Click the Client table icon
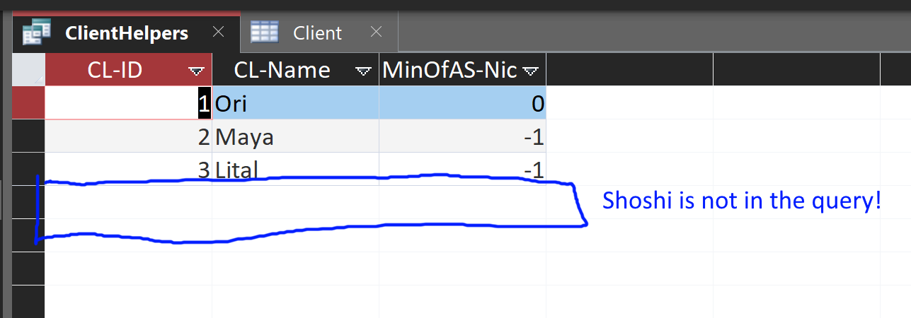 click(264, 33)
